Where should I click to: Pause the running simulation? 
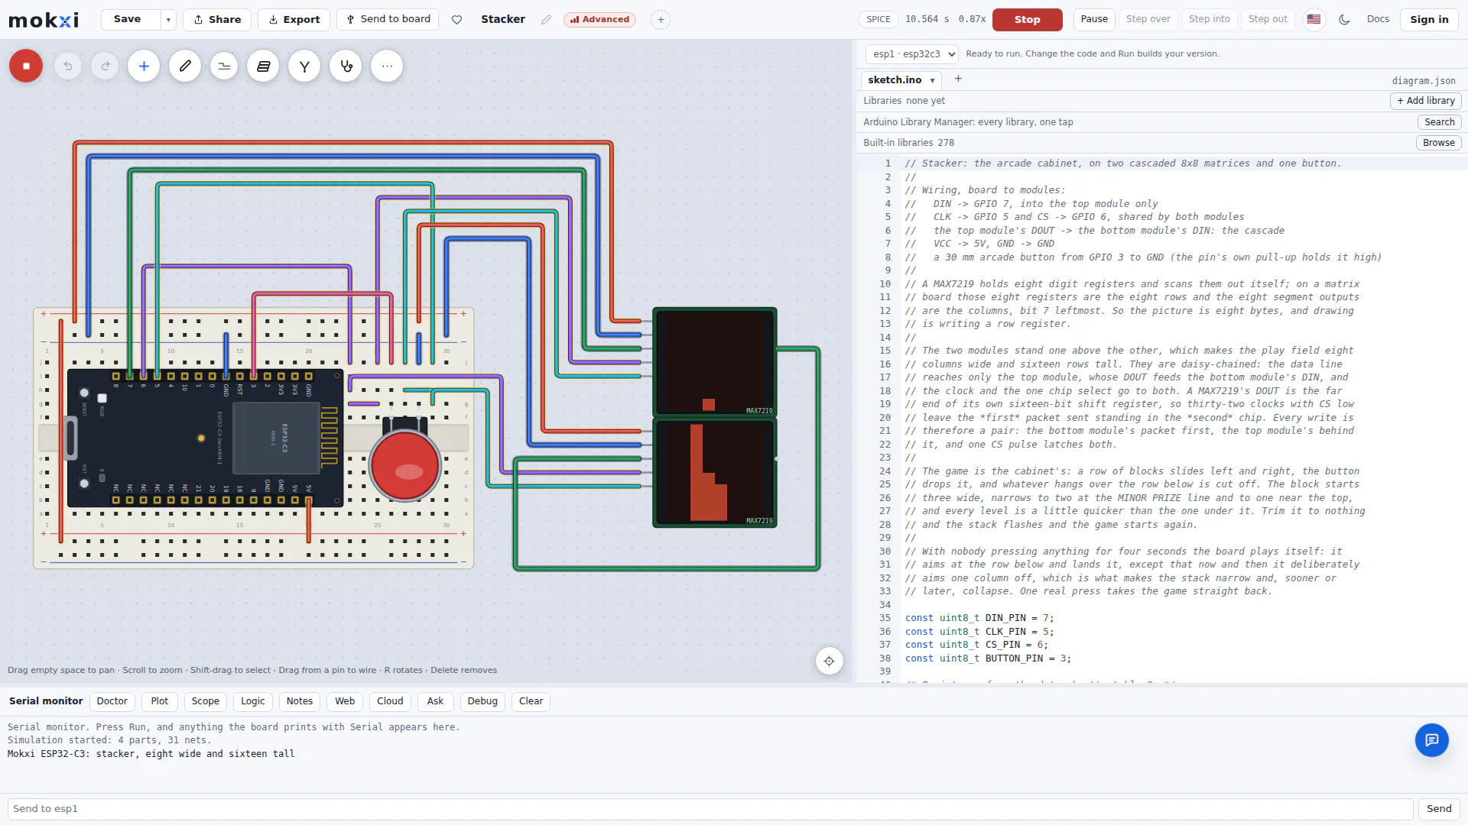click(x=1094, y=19)
